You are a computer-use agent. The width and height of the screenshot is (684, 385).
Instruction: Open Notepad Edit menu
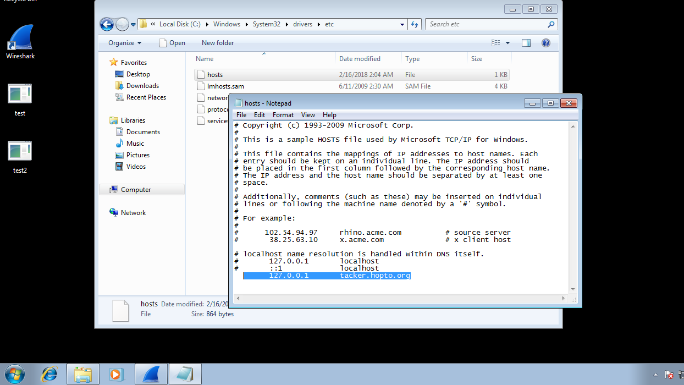click(260, 115)
